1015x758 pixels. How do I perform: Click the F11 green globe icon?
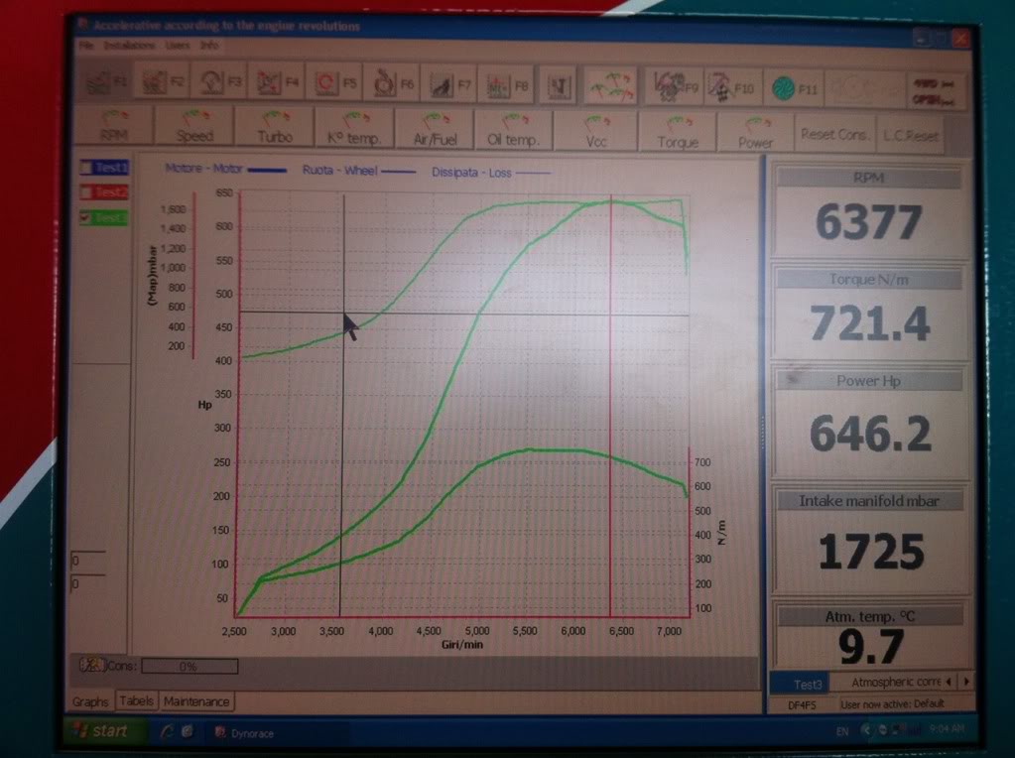[795, 88]
